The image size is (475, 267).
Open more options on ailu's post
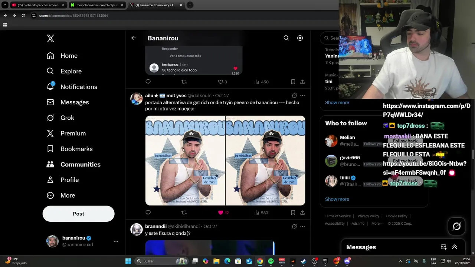coord(302,96)
